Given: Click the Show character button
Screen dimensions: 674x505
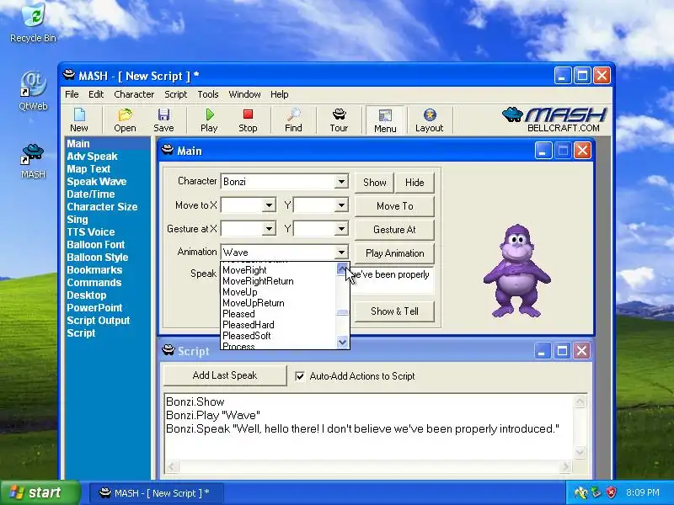Looking at the screenshot, I should [x=374, y=183].
